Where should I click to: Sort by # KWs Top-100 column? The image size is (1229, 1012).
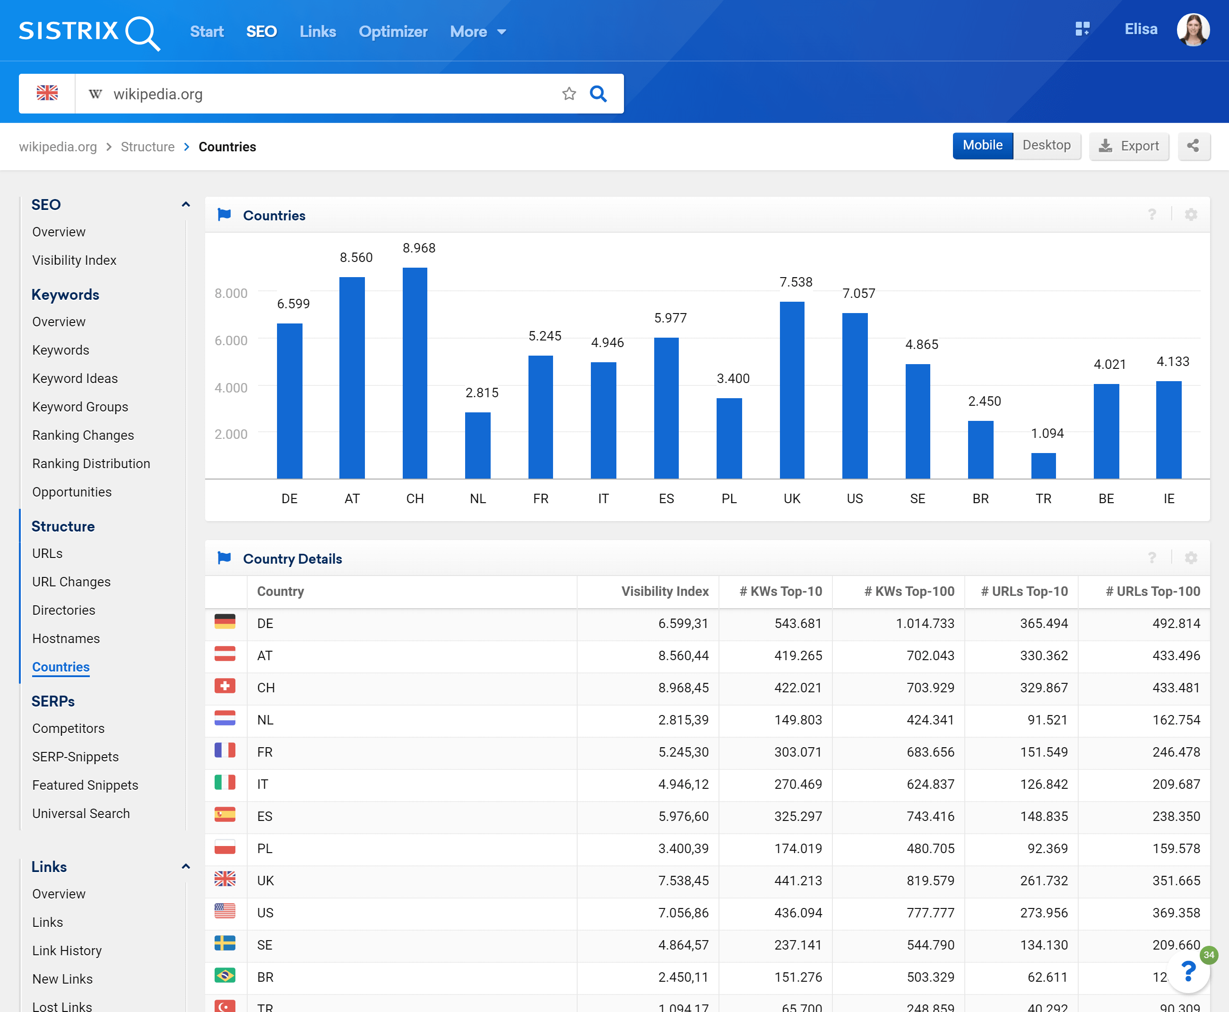point(909,591)
